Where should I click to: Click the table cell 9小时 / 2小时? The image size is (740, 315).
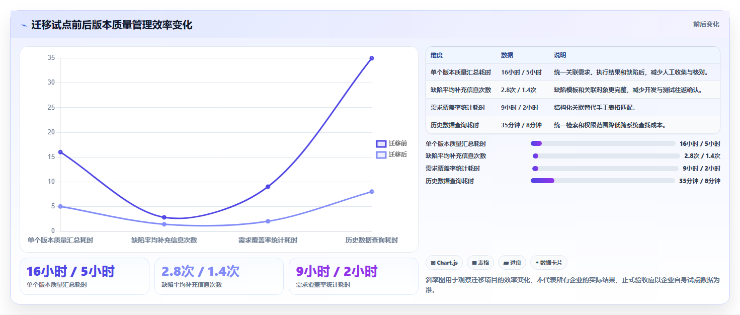point(520,108)
